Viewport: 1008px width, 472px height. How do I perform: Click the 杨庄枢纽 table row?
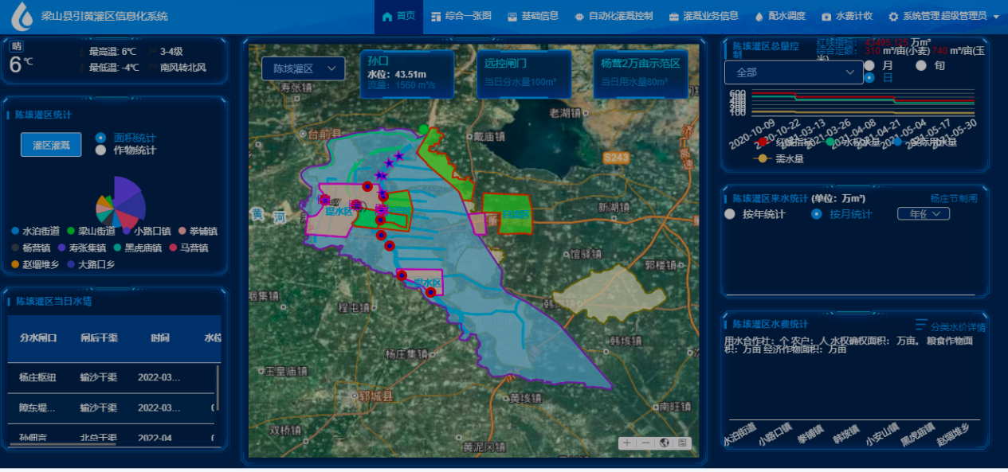pos(112,377)
